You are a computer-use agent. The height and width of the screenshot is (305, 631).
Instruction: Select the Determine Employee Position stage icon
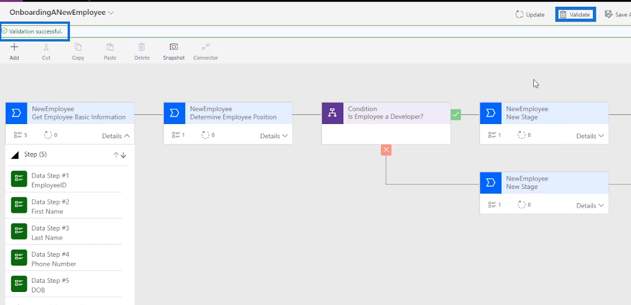tap(175, 113)
